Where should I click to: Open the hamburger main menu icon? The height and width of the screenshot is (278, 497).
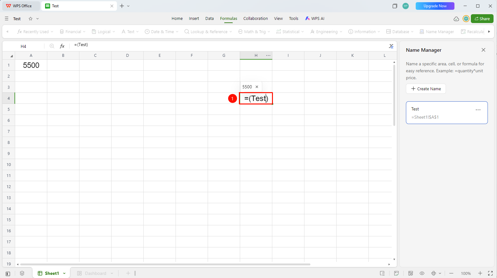[7, 19]
